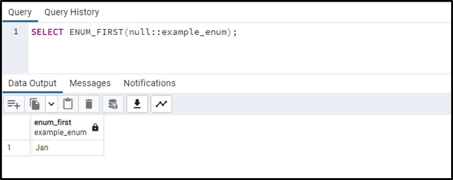Click the download results to file icon
Viewport: 453px width, 180px height.
click(137, 104)
